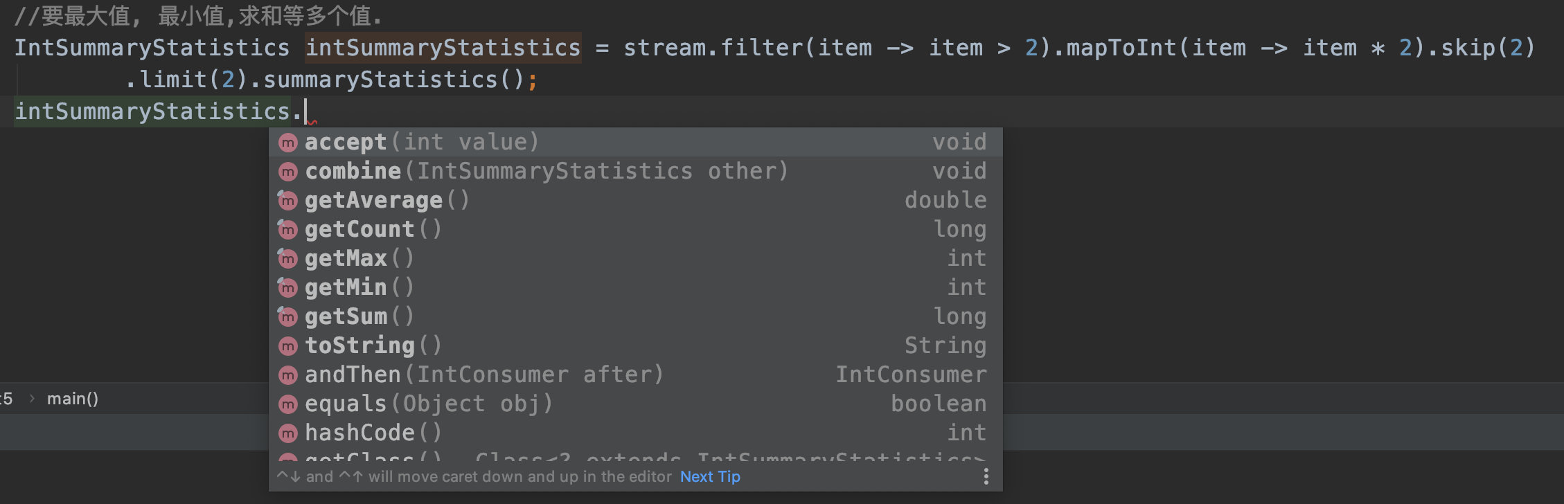This screenshot has width=1564, height=504.
Task: Place caret after intSummaryStatistics. in editor
Action: coord(305,111)
